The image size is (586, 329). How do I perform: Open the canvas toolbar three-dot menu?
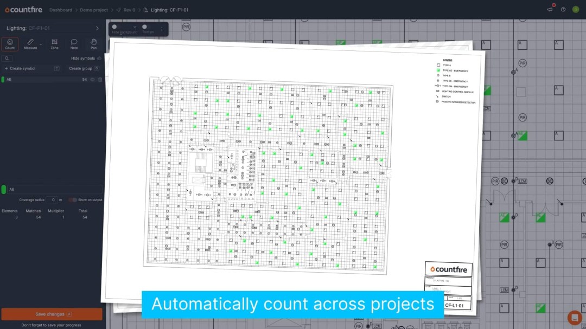pyautogui.click(x=162, y=29)
